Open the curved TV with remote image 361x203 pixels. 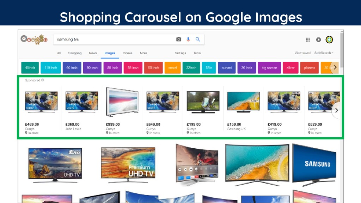(x=197, y=165)
